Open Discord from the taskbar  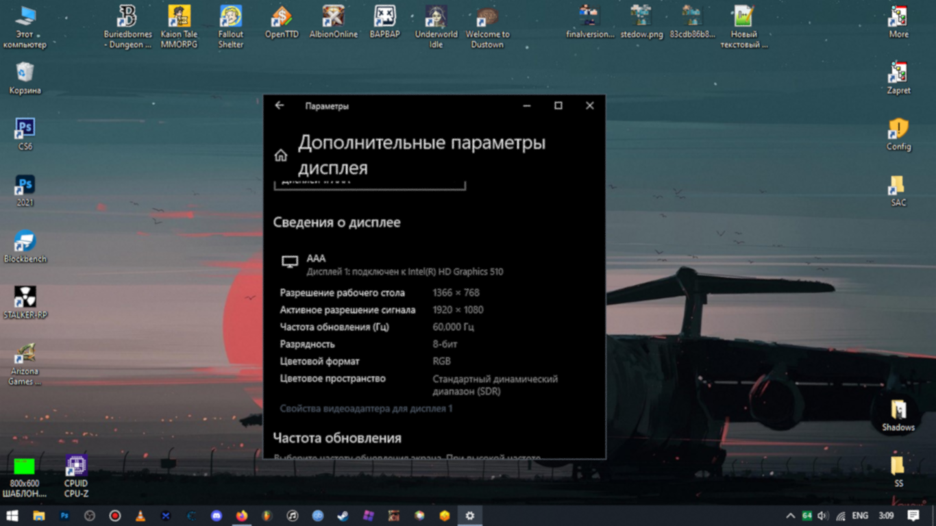pos(217,516)
